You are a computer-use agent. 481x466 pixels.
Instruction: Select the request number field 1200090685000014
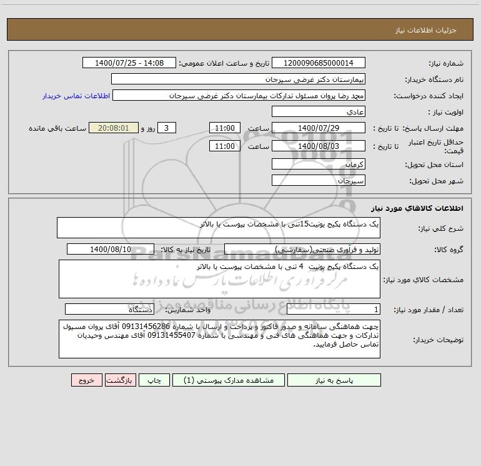[x=319, y=63]
